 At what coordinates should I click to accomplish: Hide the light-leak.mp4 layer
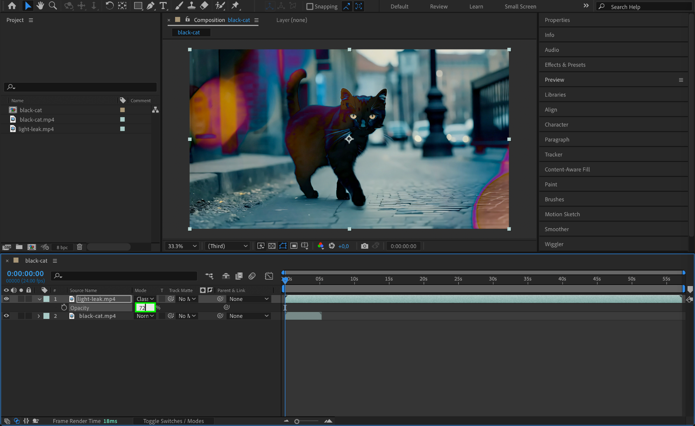(x=6, y=299)
